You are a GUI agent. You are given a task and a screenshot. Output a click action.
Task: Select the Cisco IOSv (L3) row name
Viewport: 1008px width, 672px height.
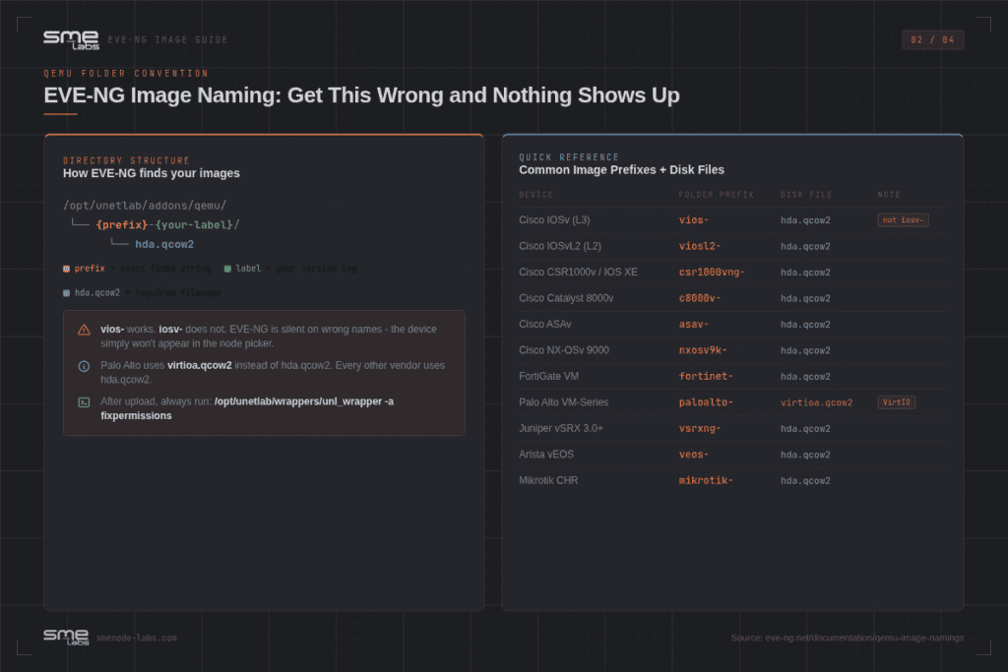[554, 219]
